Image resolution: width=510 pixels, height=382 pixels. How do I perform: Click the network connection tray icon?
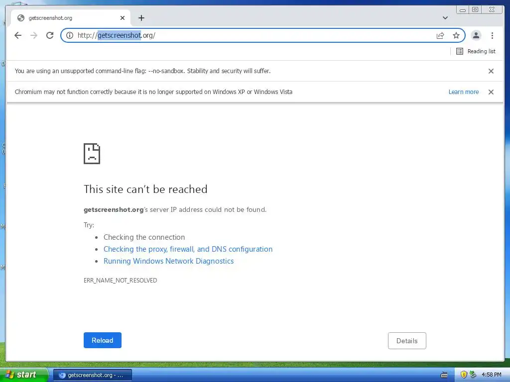473,375
